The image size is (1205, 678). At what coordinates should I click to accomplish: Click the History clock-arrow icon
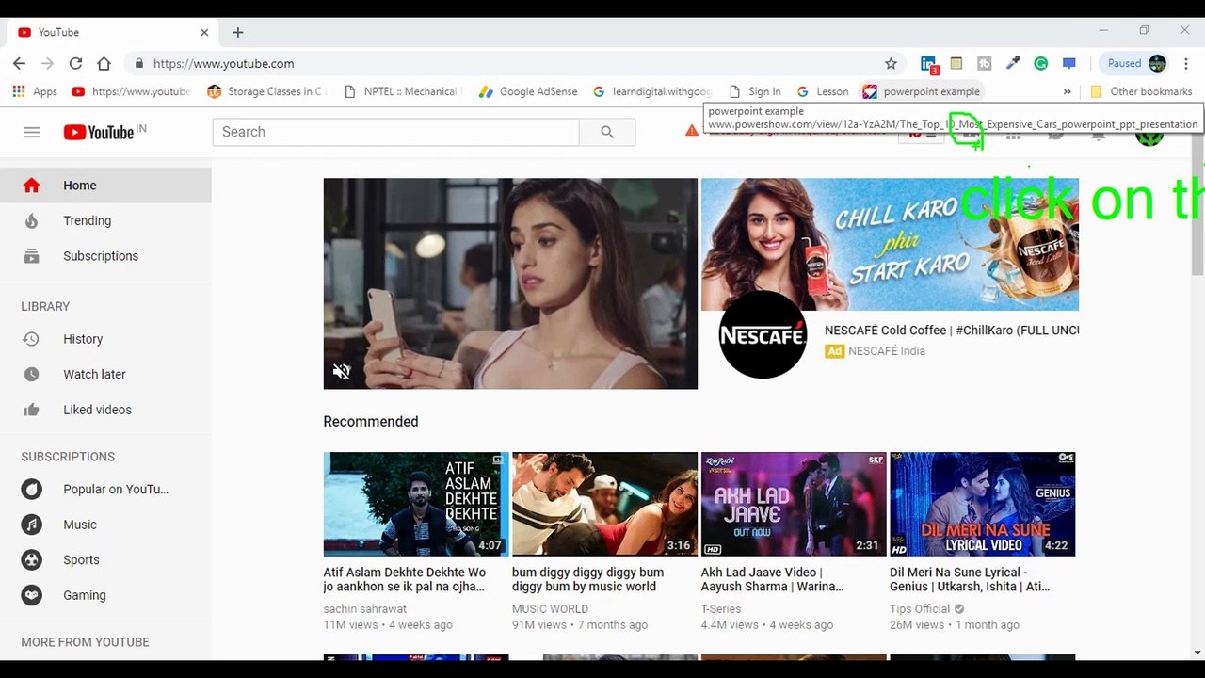coord(31,339)
